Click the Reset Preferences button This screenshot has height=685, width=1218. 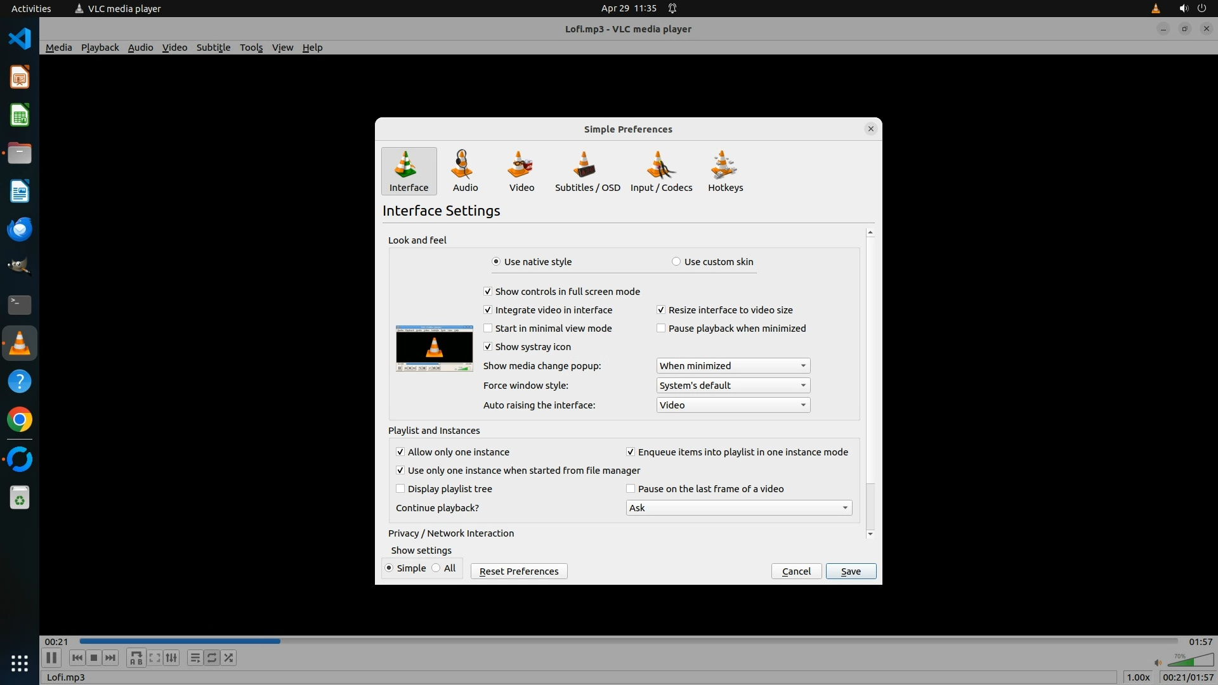[518, 571]
